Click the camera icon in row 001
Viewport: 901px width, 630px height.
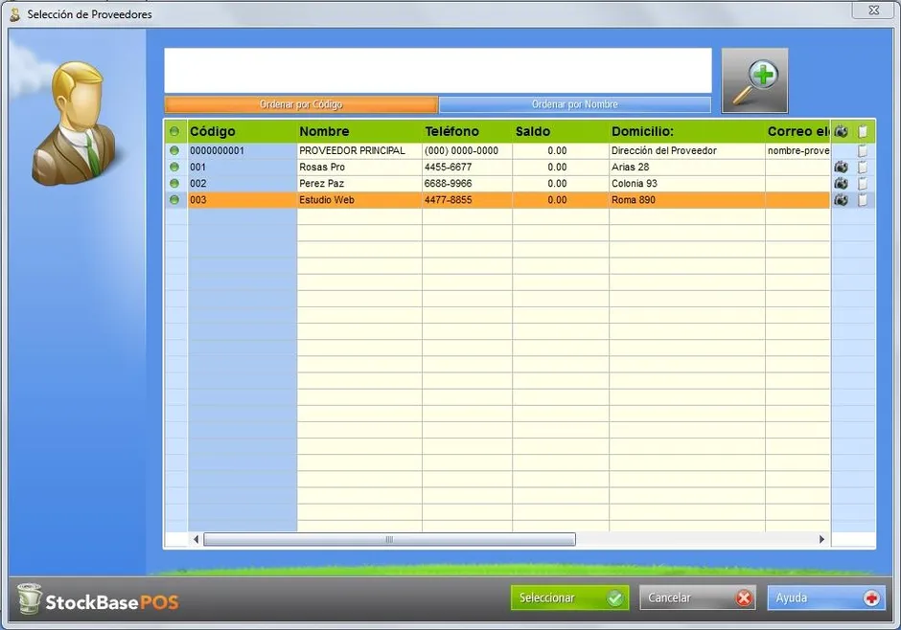point(842,167)
